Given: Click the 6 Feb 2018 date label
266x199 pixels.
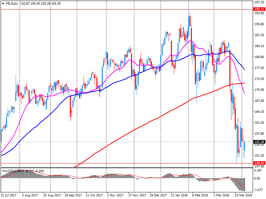Looking at the screenshot, I should pyautogui.click(x=200, y=195).
